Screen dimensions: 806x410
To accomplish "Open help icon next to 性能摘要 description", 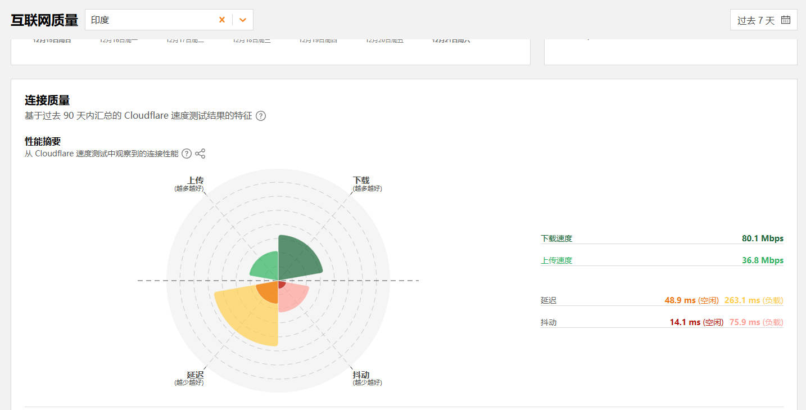I will 187,154.
